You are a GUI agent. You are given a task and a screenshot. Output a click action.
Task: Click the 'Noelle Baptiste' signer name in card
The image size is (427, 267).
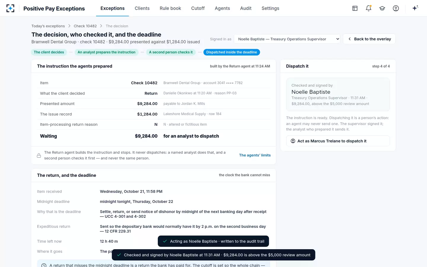[311, 92]
